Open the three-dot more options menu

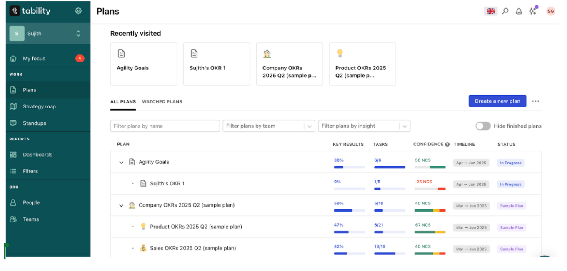(x=536, y=101)
